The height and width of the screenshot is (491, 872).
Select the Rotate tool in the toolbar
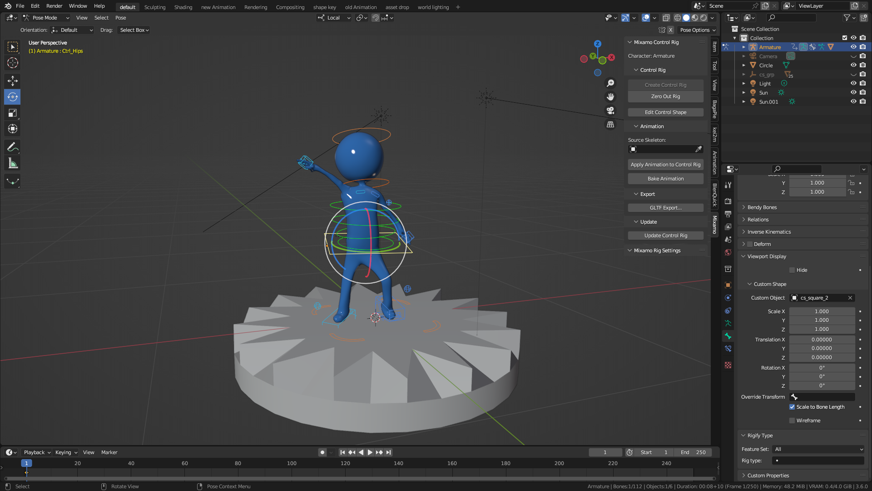coord(12,97)
